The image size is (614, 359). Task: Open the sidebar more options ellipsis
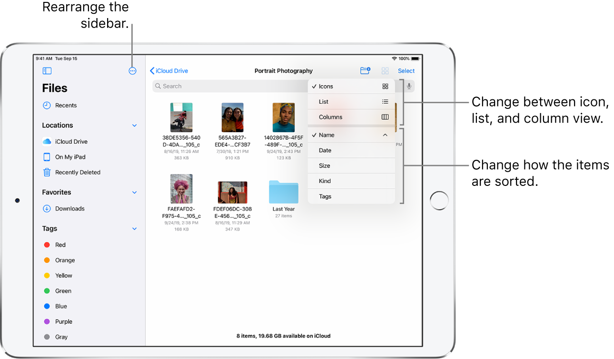[x=132, y=71]
